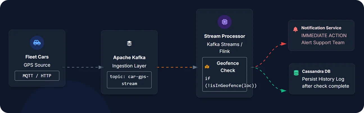Click the green database icon for Cassandra
The image size is (364, 113).
[x=296, y=73]
